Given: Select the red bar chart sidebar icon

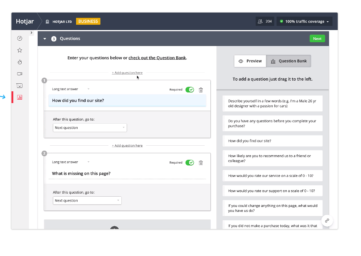Looking at the screenshot, I should tap(20, 97).
